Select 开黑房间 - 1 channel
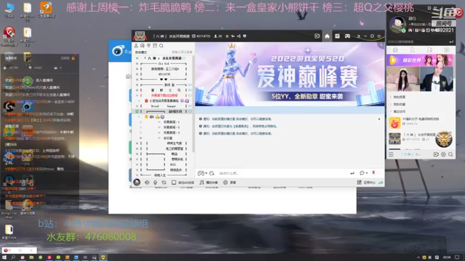This screenshot has height=261, width=465. click(171, 122)
